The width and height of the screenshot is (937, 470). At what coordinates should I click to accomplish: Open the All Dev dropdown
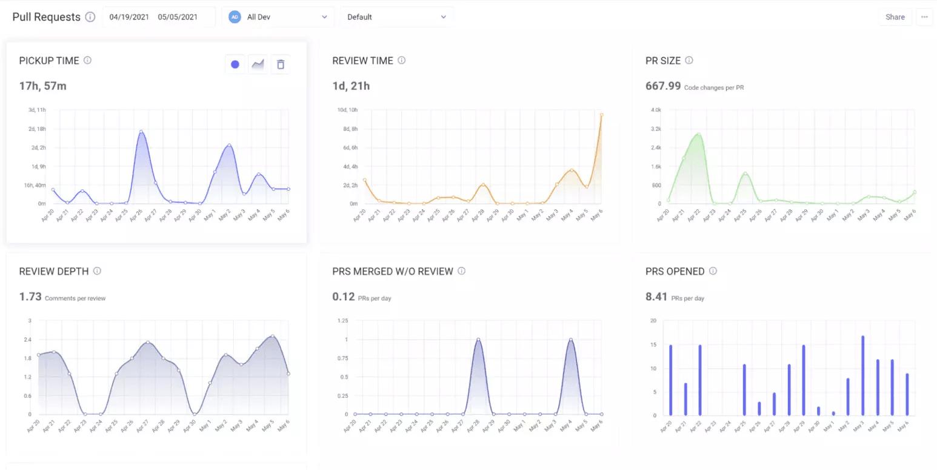(x=278, y=17)
